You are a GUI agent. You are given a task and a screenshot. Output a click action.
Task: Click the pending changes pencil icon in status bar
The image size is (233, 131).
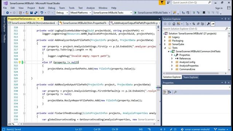tap(171, 130)
